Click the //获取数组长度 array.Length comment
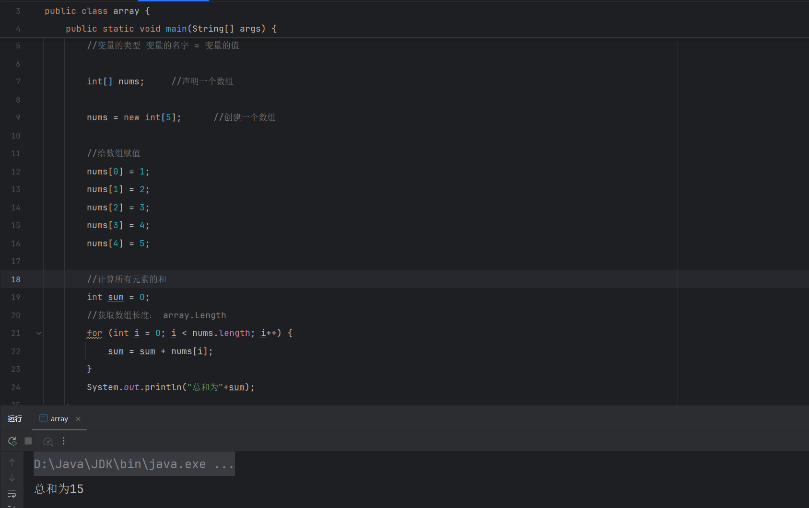Screen dimensions: 809x508 [156, 315]
